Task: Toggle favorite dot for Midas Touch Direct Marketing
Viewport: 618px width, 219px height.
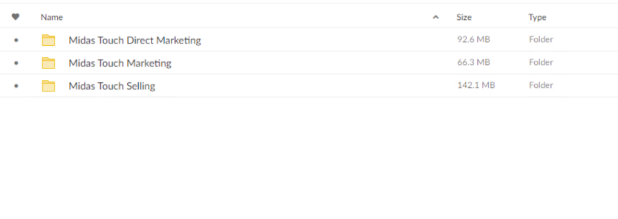Action: click(x=16, y=40)
